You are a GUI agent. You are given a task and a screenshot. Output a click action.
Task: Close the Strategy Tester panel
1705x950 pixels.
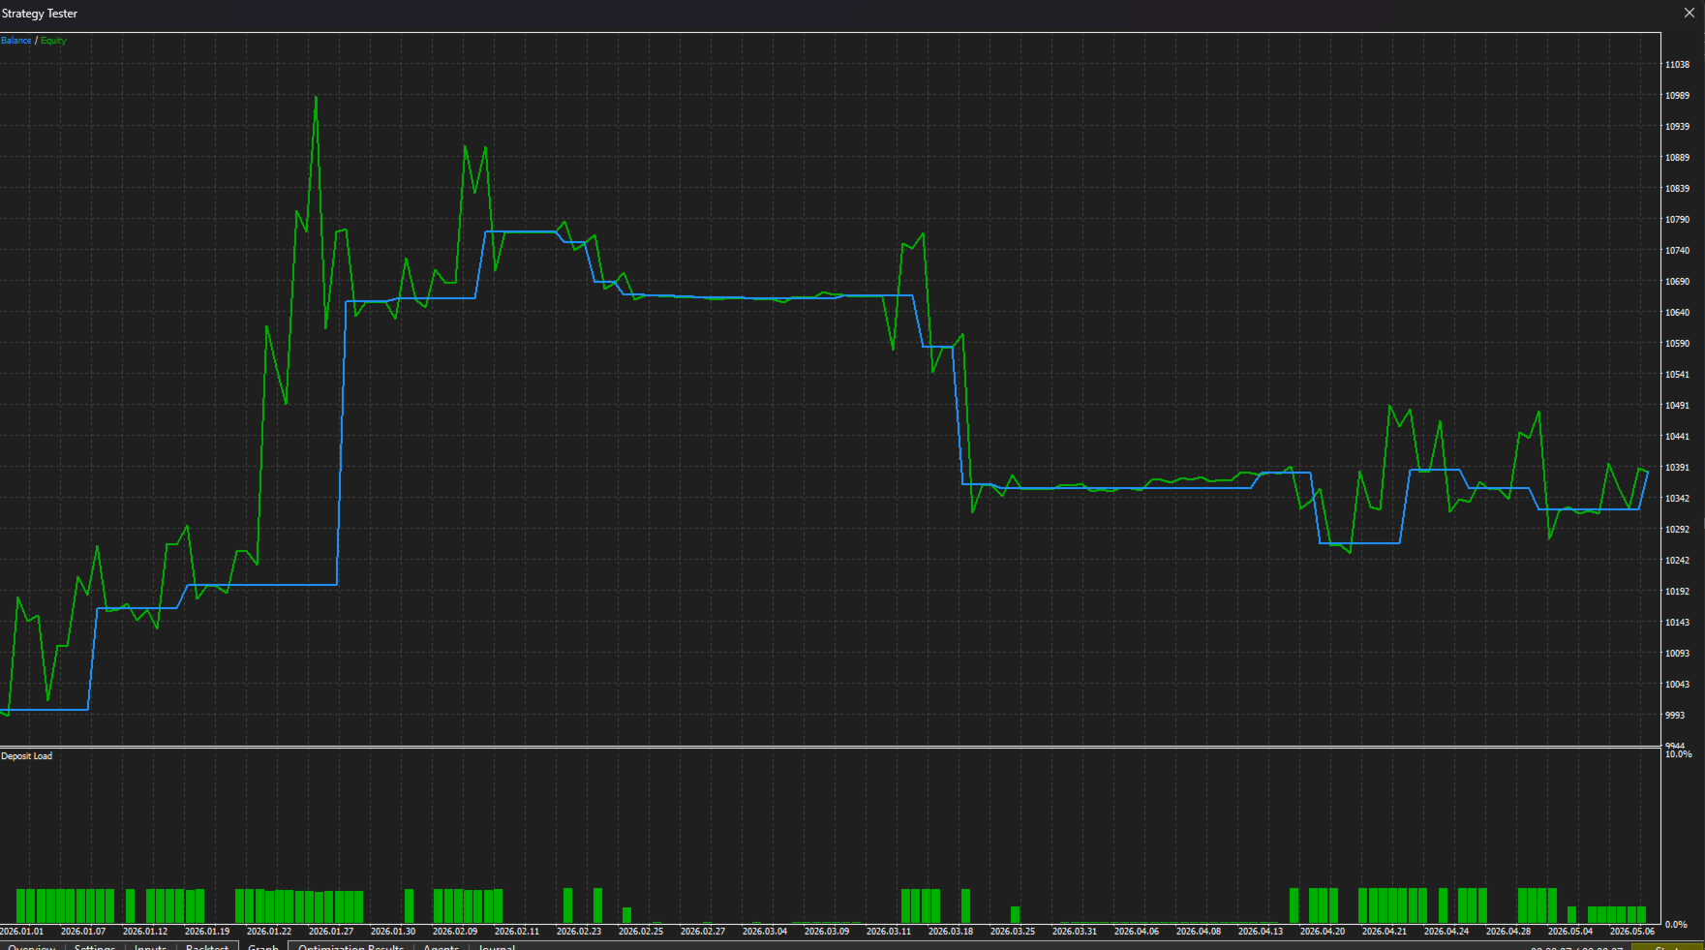pos(1690,13)
